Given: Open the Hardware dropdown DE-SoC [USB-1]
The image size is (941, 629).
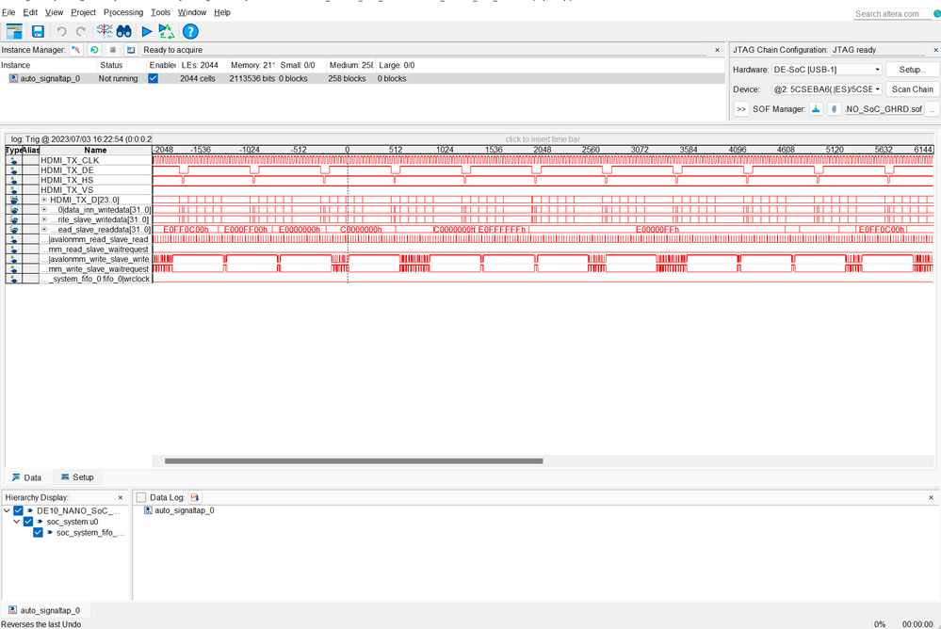Looking at the screenshot, I should [x=826, y=70].
